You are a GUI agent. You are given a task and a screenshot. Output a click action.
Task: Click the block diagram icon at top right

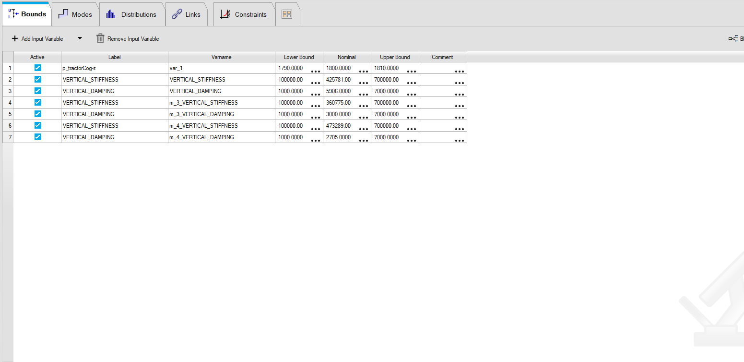[x=733, y=39]
